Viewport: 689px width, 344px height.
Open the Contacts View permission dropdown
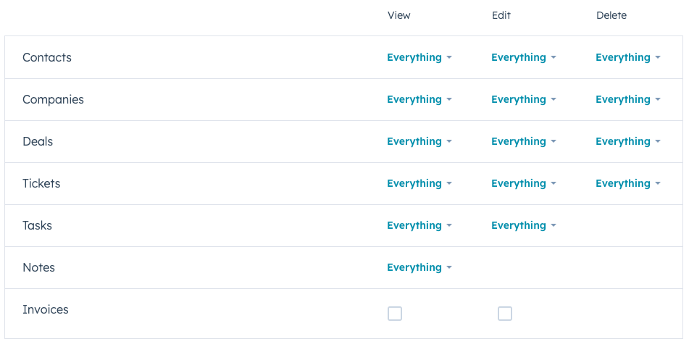coord(419,57)
